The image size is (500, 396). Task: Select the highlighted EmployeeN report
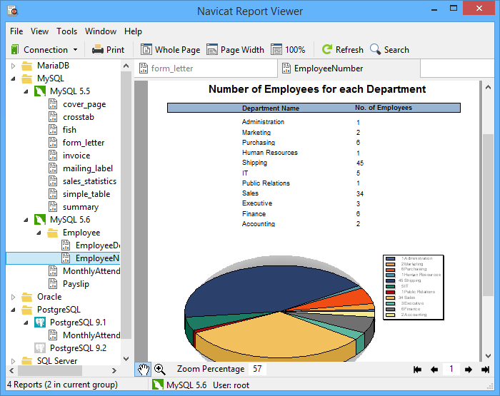97,258
